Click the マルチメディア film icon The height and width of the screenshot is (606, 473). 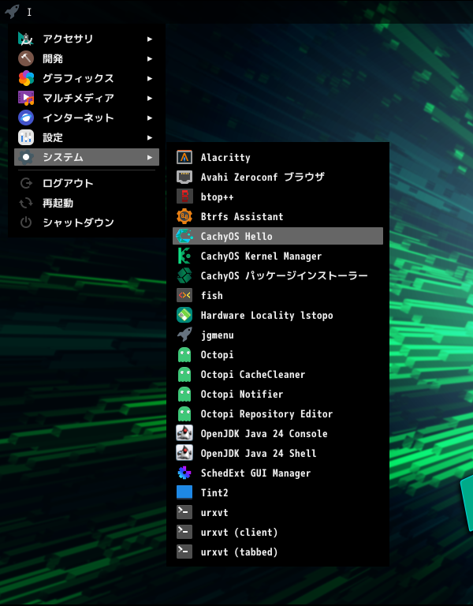tap(26, 98)
